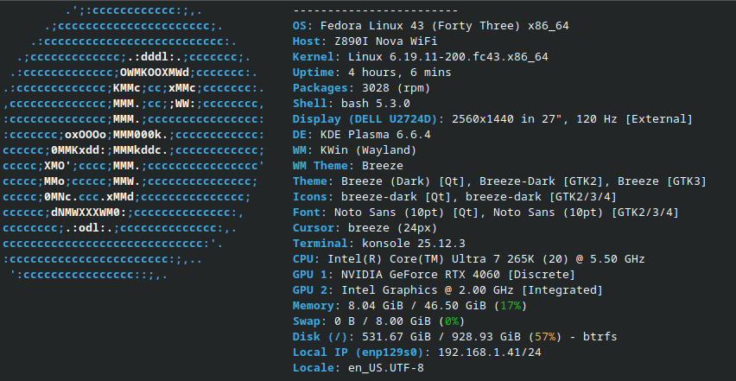Click GPU 1 NVIDIA GeForce RTX 4060 entry
Viewport: 736px width, 381px height.
434,274
